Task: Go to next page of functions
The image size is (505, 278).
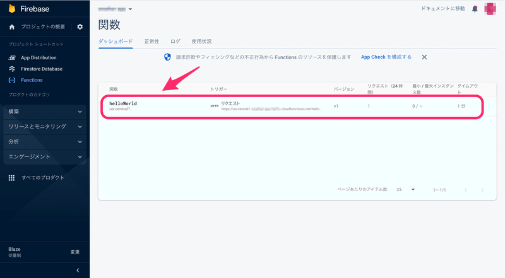Action: tap(482, 190)
